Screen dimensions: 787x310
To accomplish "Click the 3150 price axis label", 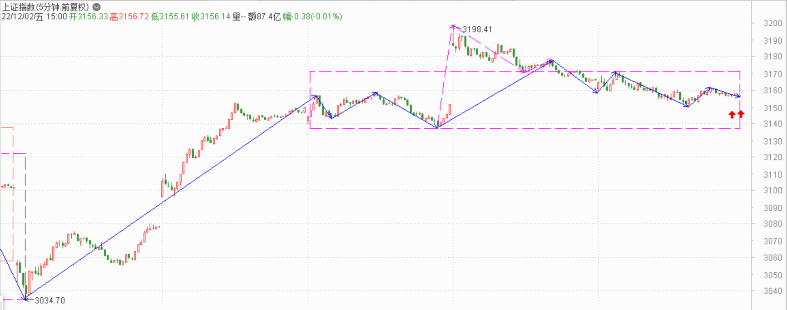I will point(773,108).
